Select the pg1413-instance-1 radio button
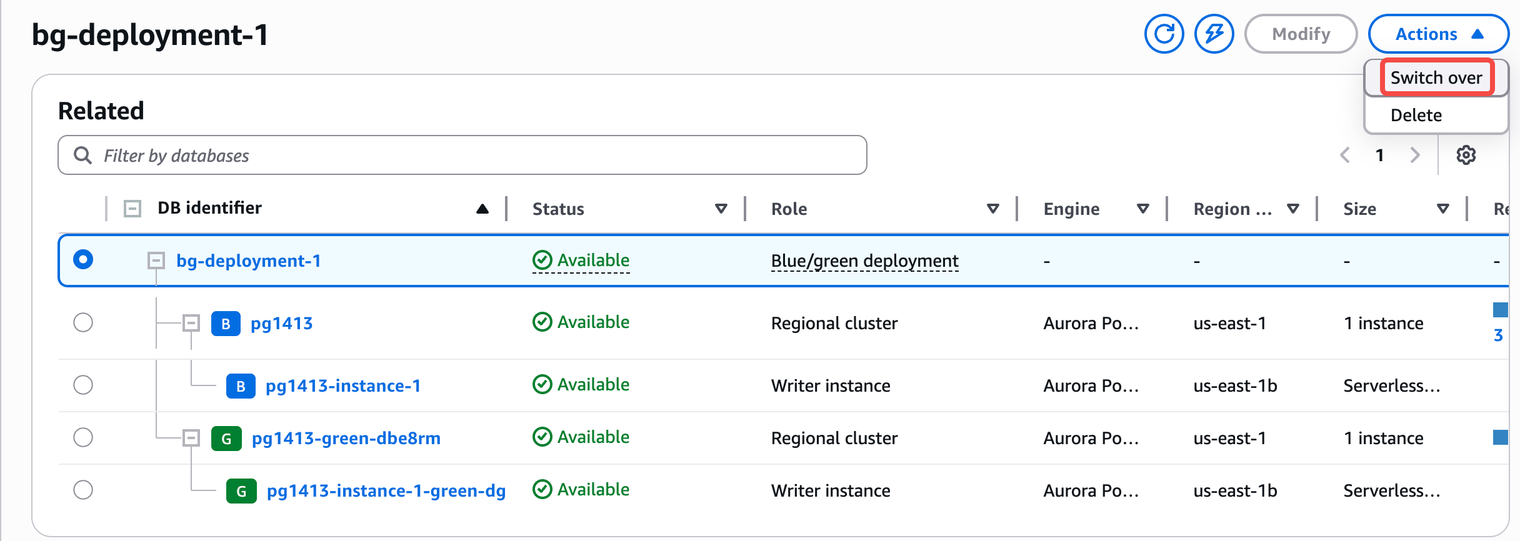1520x541 pixels. pos(83,385)
